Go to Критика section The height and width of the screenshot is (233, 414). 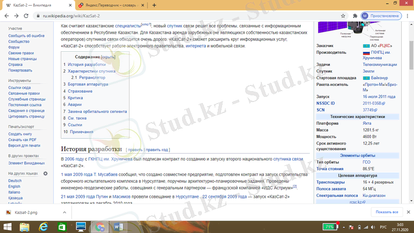point(75,98)
